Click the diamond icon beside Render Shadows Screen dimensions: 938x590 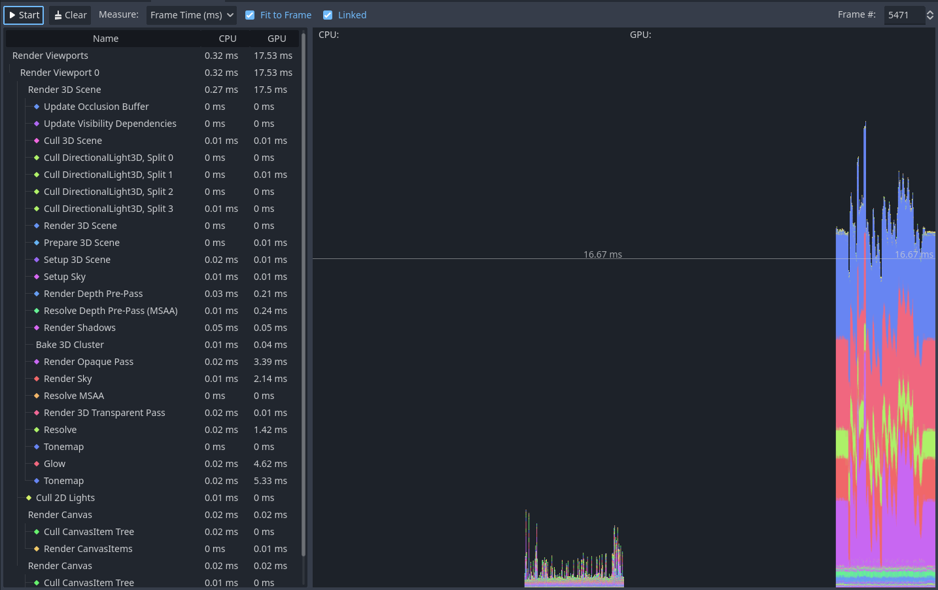coord(36,327)
